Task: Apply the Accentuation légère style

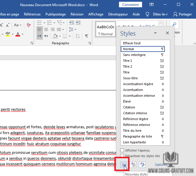Action: pyautogui.click(x=143, y=84)
